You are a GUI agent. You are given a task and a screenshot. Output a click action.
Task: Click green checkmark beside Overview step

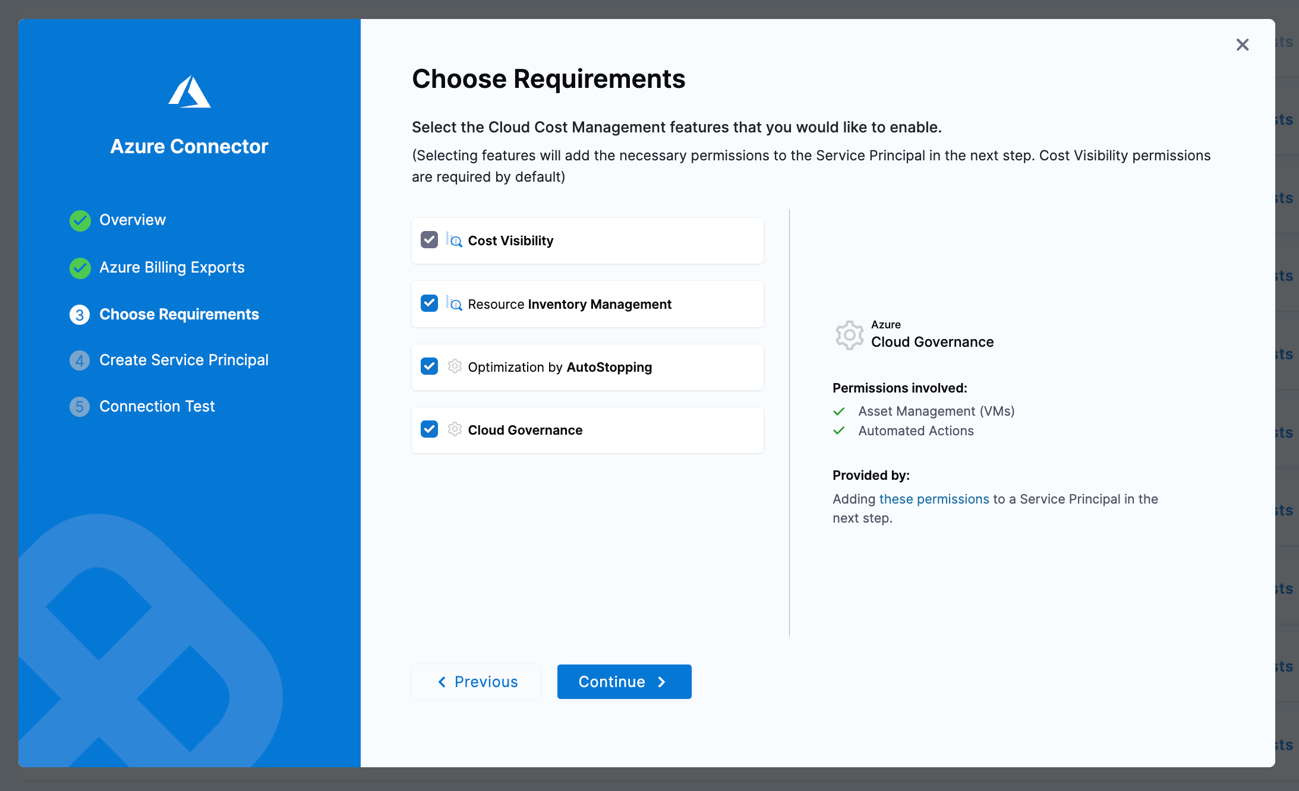click(80, 220)
